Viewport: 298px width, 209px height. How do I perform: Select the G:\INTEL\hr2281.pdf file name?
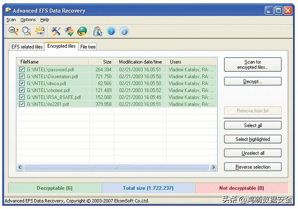tap(48, 104)
